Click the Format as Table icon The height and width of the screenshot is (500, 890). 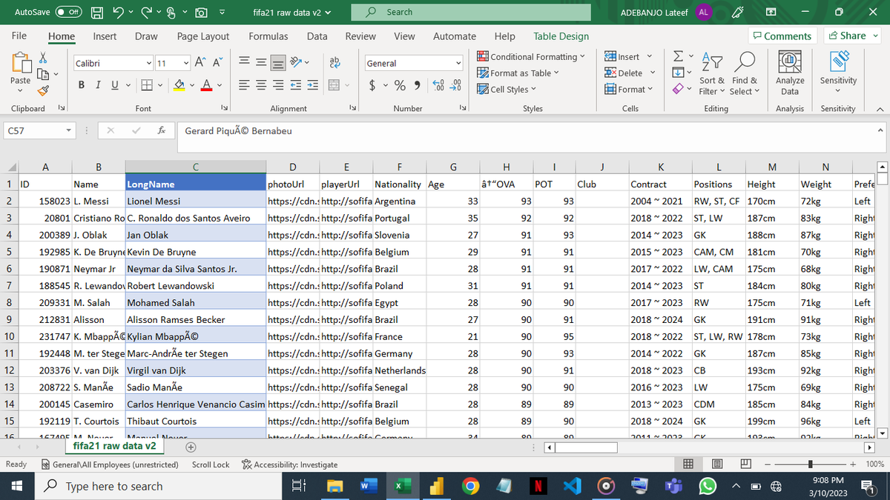[483, 73]
